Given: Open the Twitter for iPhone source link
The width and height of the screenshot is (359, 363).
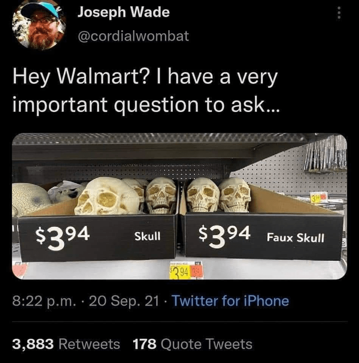Looking at the screenshot, I should click(230, 301).
